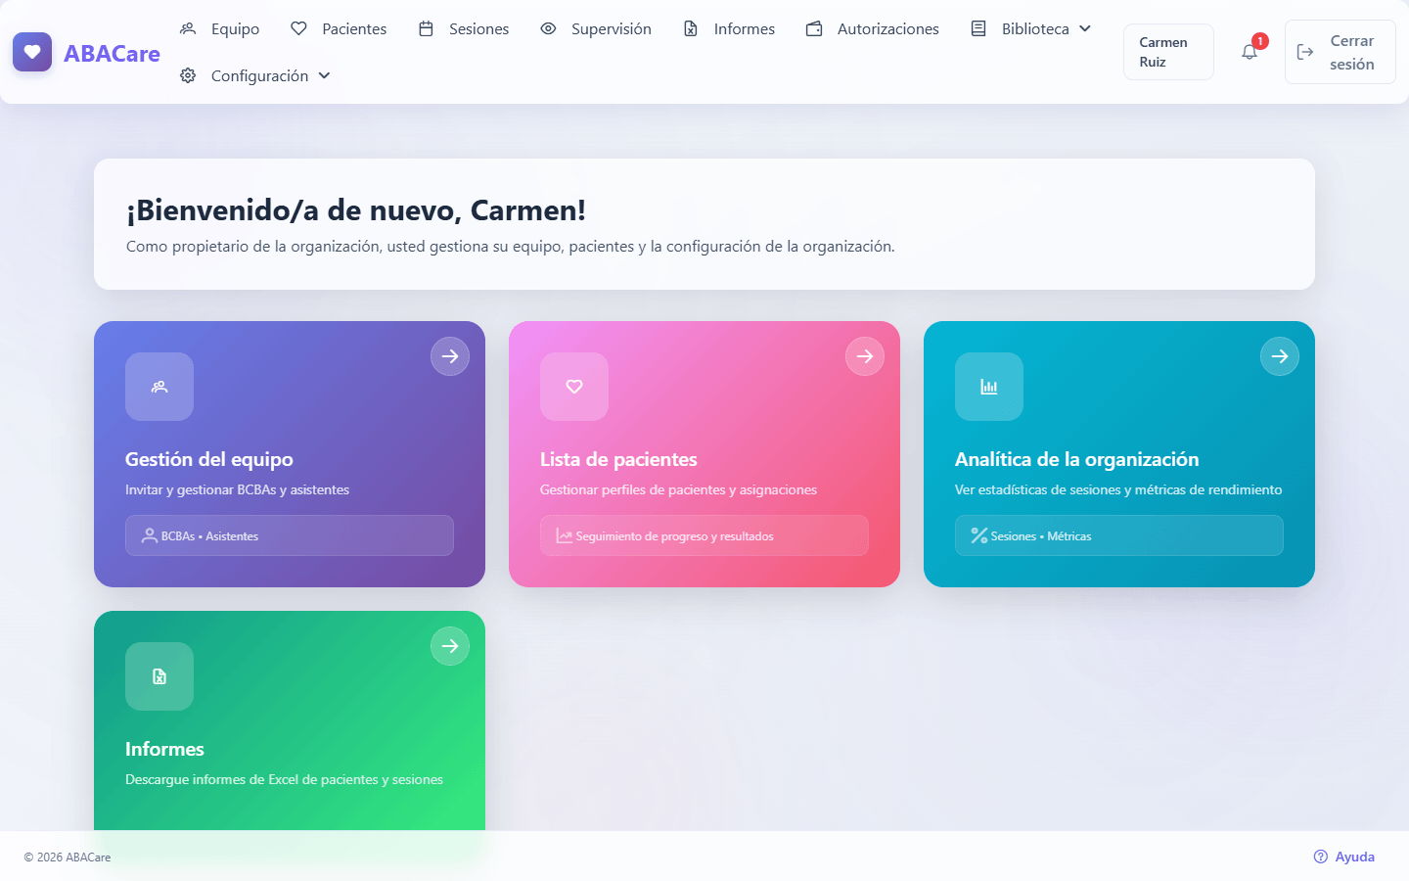
Task: Click the BCBAs • Asistentes tag
Action: click(x=290, y=535)
